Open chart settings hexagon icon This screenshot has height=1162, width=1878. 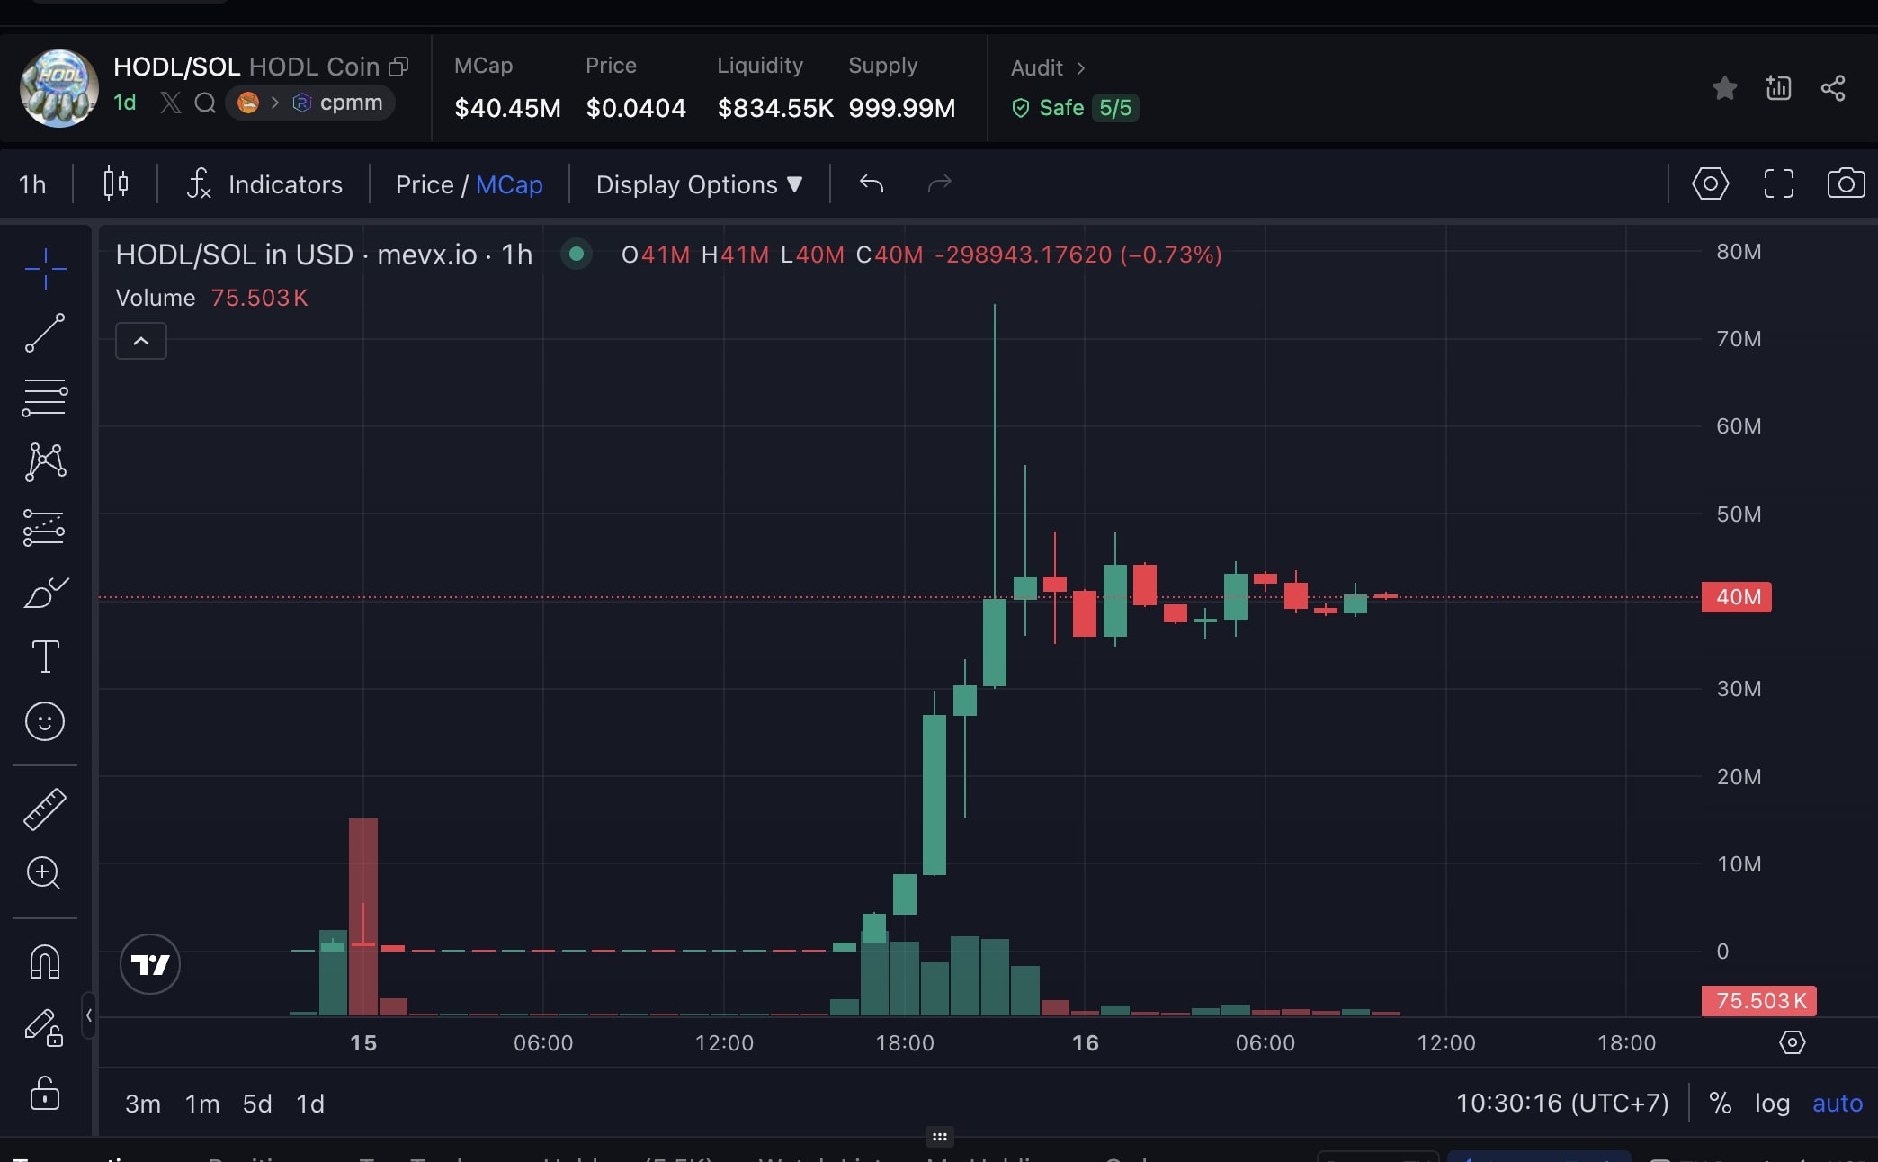(1710, 183)
